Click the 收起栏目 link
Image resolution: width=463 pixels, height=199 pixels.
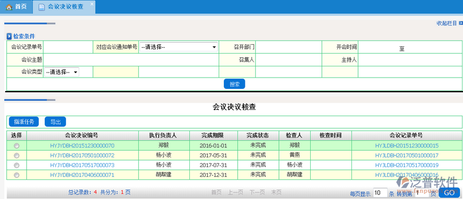tap(447, 23)
